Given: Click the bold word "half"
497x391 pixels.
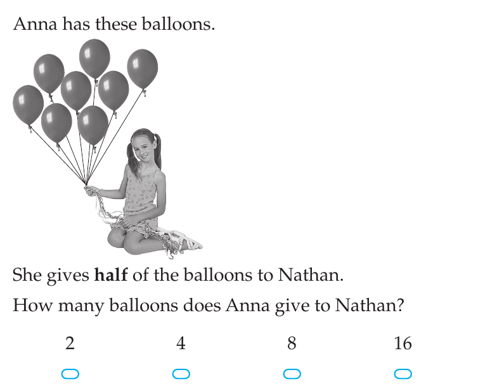Looking at the screenshot, I should [x=111, y=274].
